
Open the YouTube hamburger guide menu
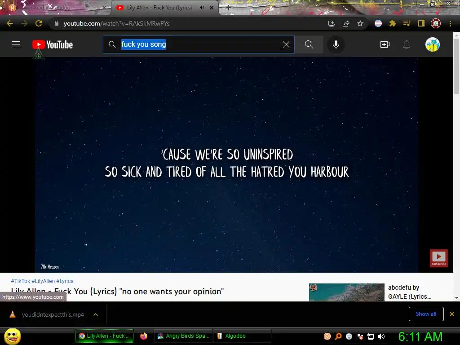pyautogui.click(x=16, y=44)
